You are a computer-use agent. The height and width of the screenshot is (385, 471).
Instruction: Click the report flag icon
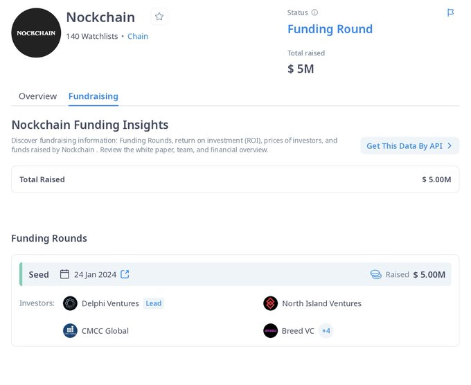pos(451,12)
